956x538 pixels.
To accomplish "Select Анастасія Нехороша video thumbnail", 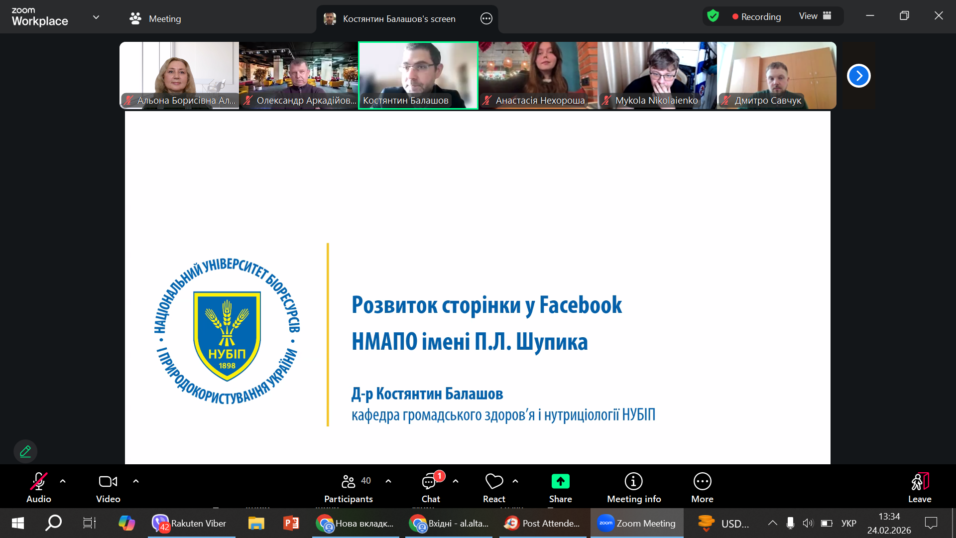I will [x=538, y=75].
